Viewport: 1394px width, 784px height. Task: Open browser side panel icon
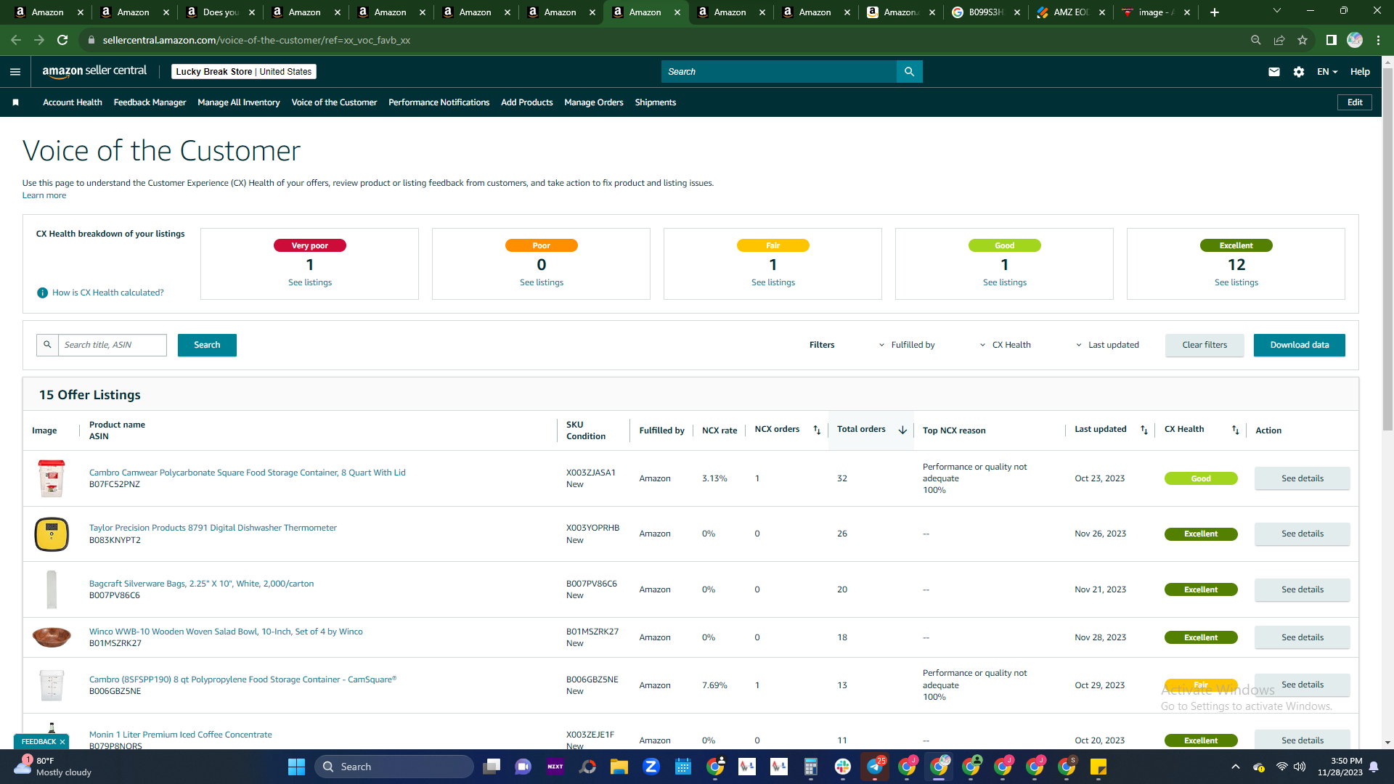tap(1331, 40)
